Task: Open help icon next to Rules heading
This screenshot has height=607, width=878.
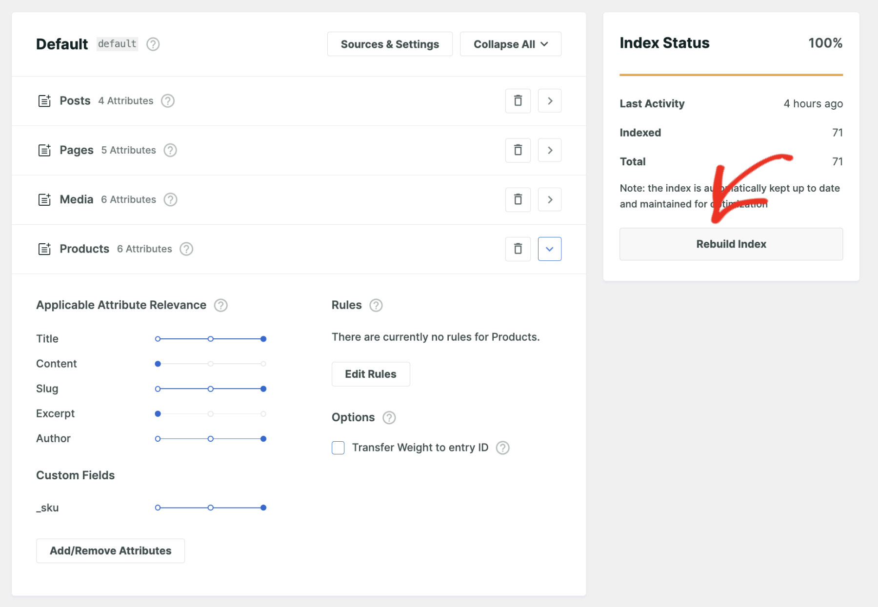Action: 376,305
